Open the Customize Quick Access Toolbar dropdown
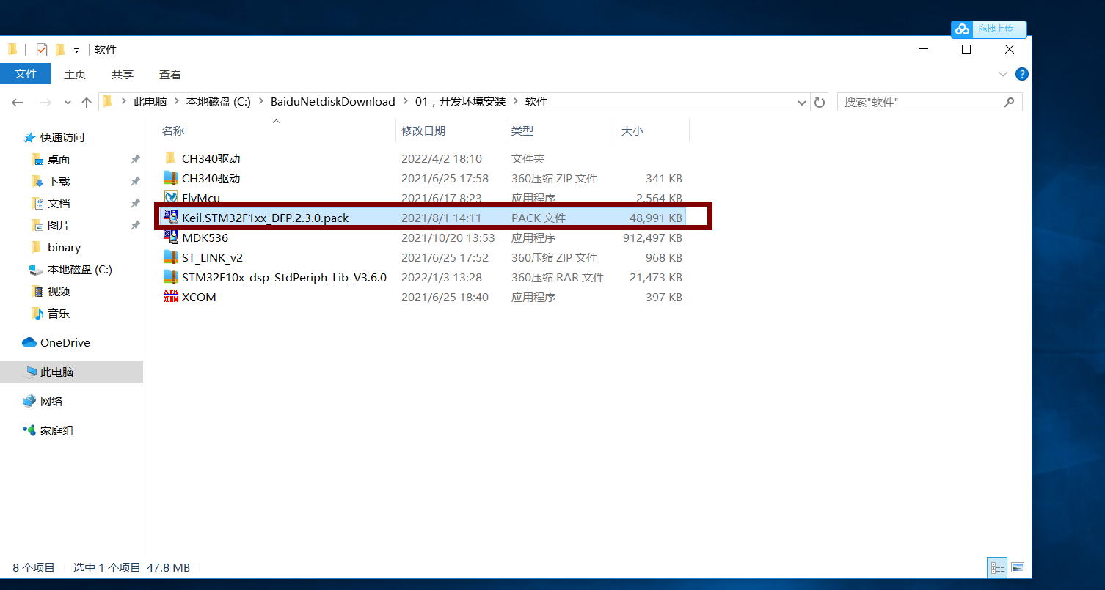This screenshot has height=590, width=1105. click(76, 51)
